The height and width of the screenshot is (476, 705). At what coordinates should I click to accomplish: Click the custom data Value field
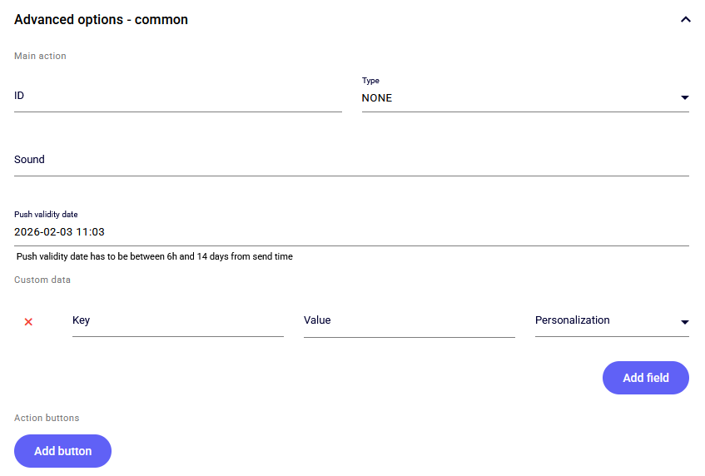click(409, 320)
